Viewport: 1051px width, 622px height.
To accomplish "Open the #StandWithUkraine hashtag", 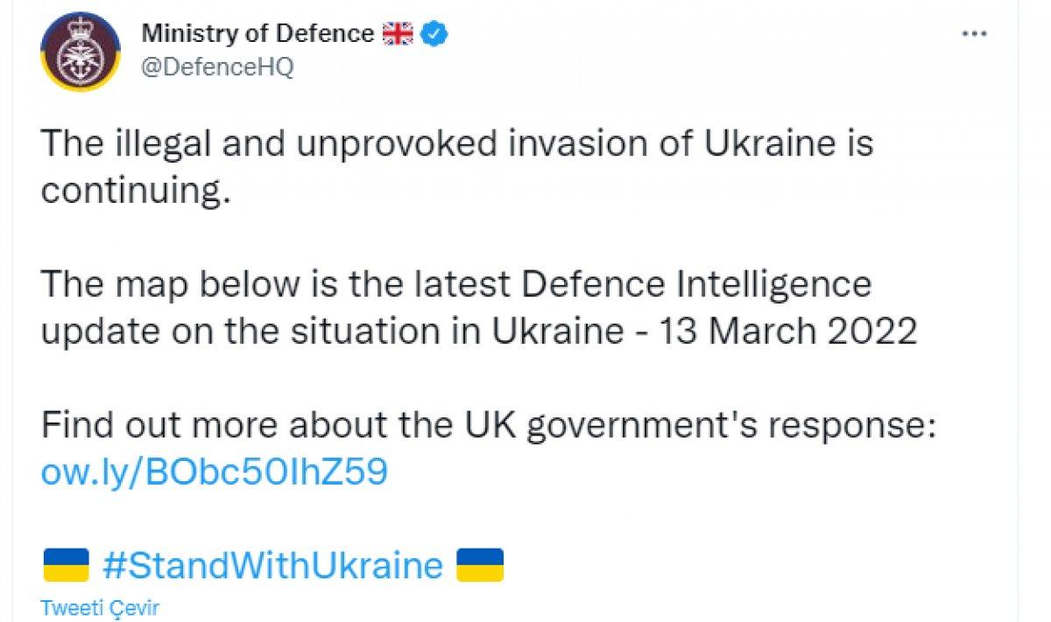I will coord(273,565).
